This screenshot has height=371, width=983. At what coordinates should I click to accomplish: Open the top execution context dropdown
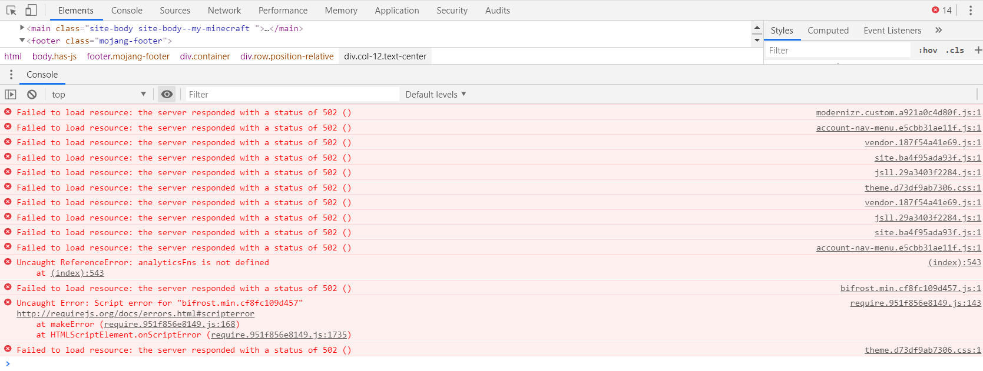[x=98, y=94]
